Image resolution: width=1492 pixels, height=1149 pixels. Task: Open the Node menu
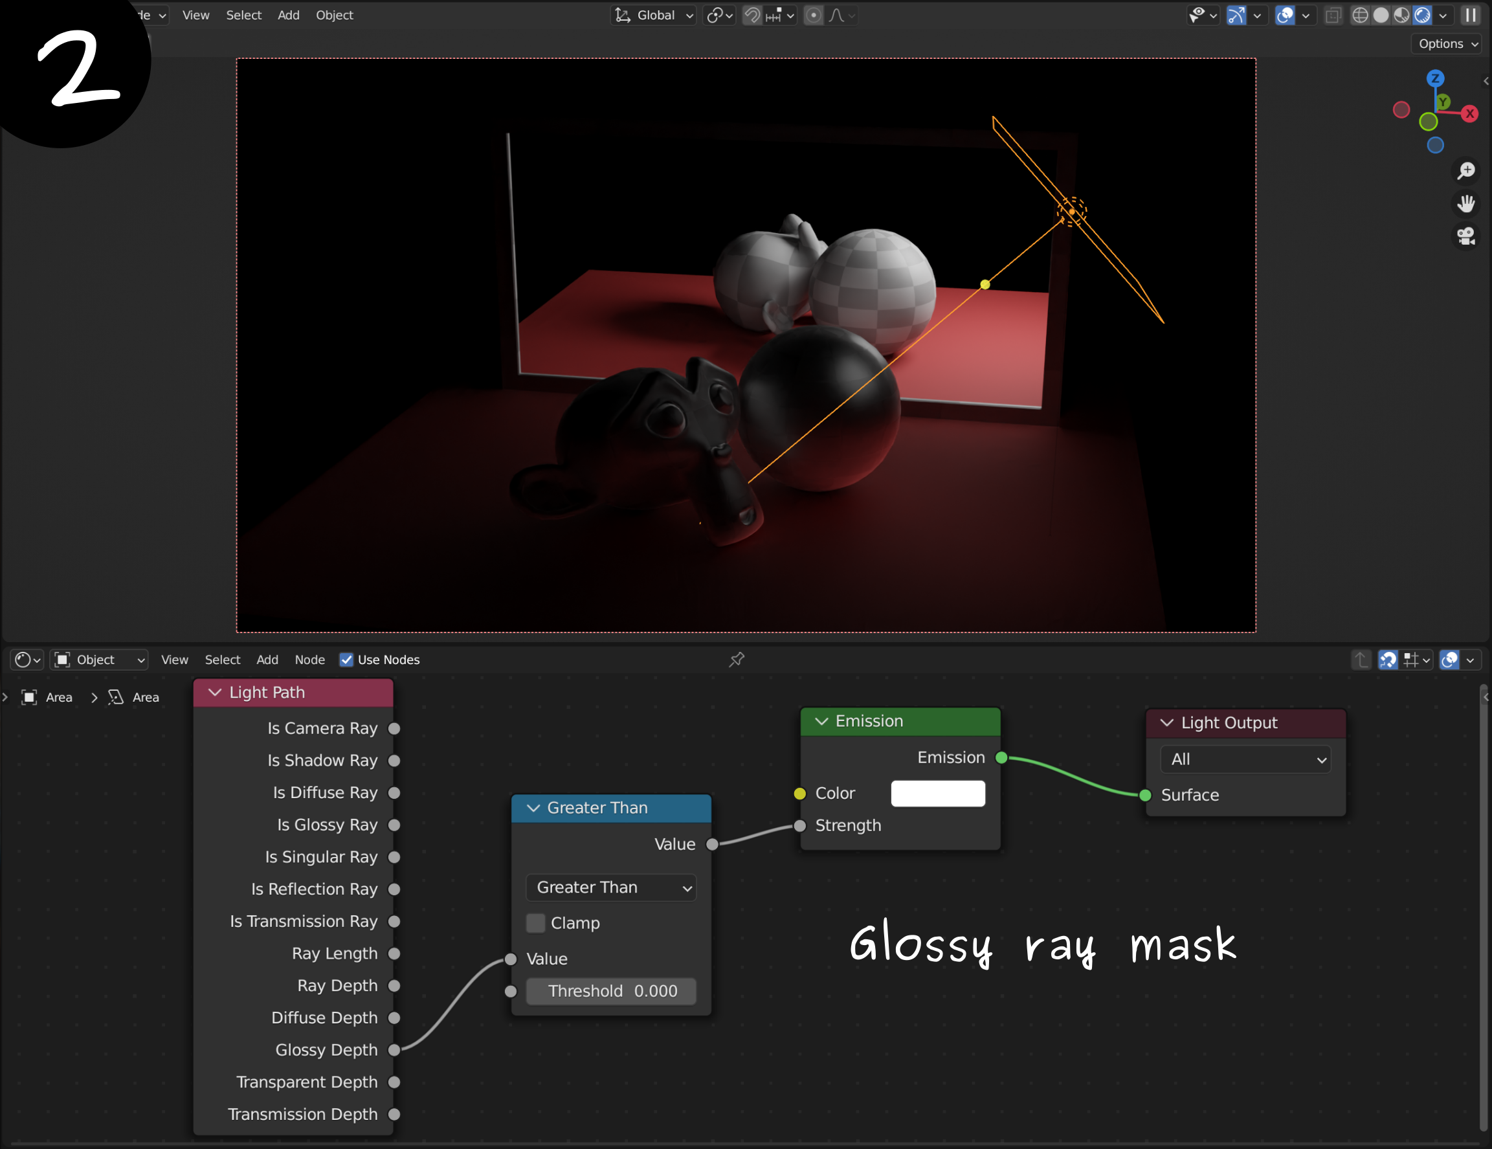pyautogui.click(x=309, y=659)
